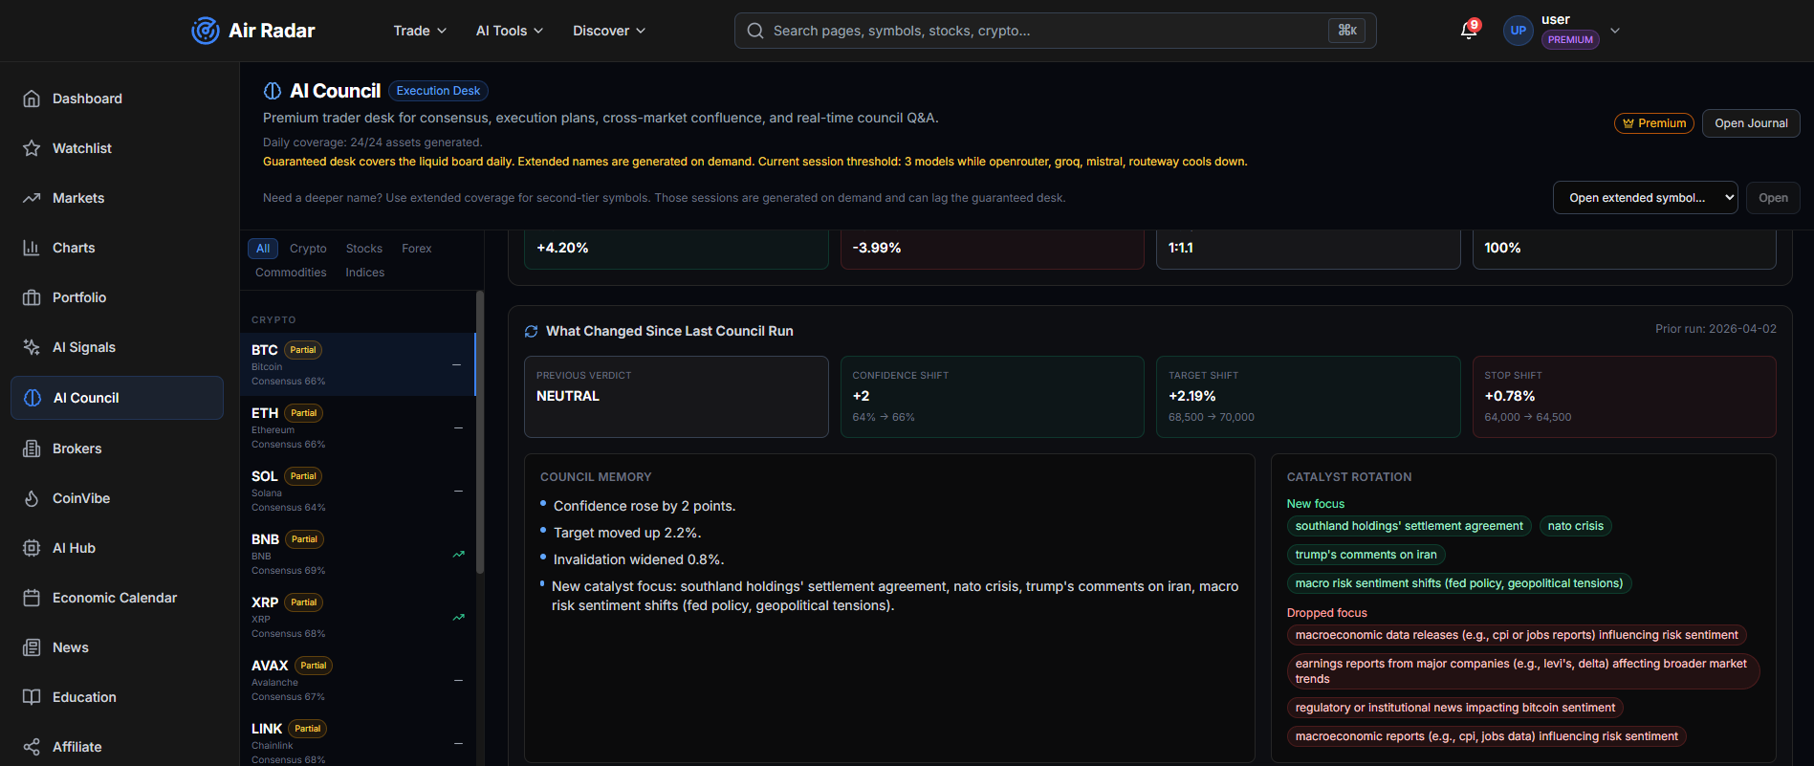This screenshot has height=766, width=1814.
Task: Select the LINK Chainlink row
Action: click(x=358, y=739)
